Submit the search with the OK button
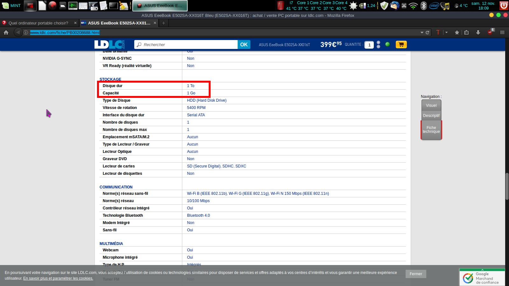This screenshot has height=286, width=509. click(244, 44)
